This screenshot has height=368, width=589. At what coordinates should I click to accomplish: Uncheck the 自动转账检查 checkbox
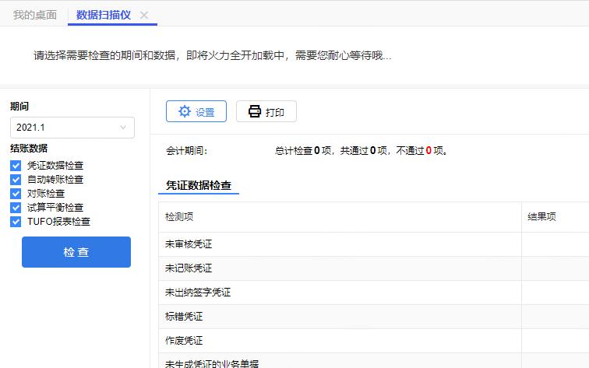tap(16, 179)
